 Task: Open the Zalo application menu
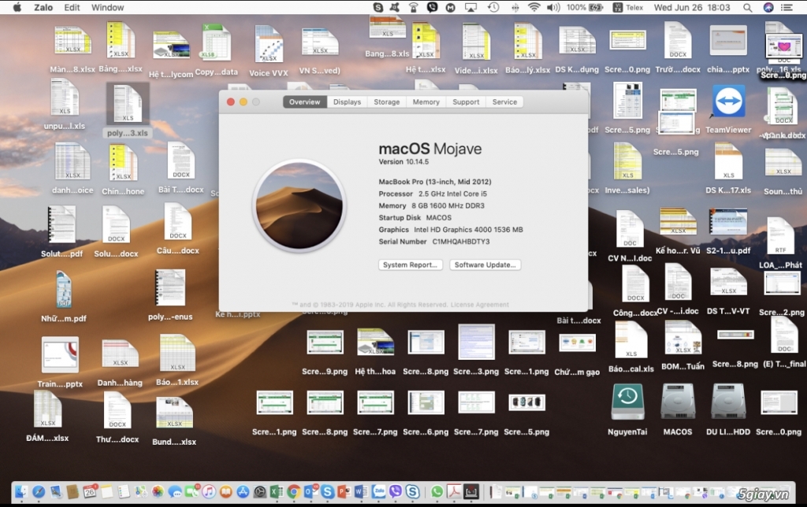43,7
